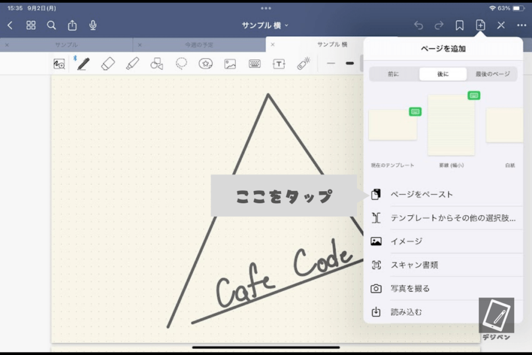Close the 今週の予定 tab
Screen dimensions: 532x355
pos(140,45)
